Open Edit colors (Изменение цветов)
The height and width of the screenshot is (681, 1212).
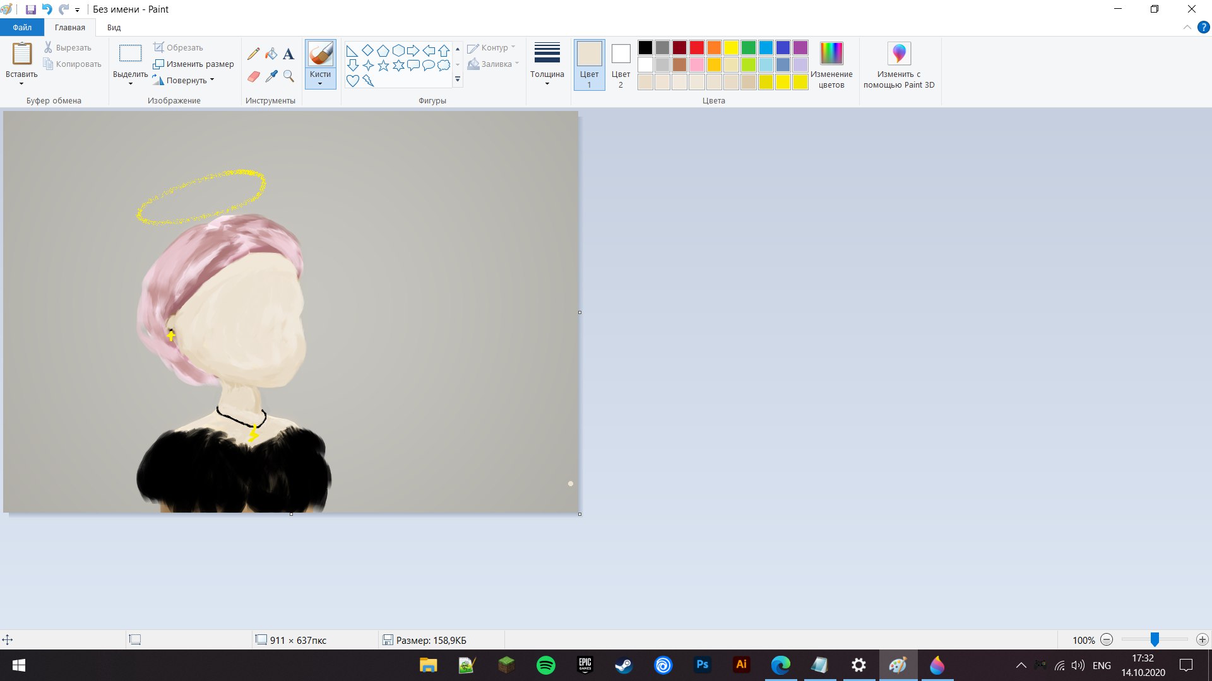click(831, 64)
